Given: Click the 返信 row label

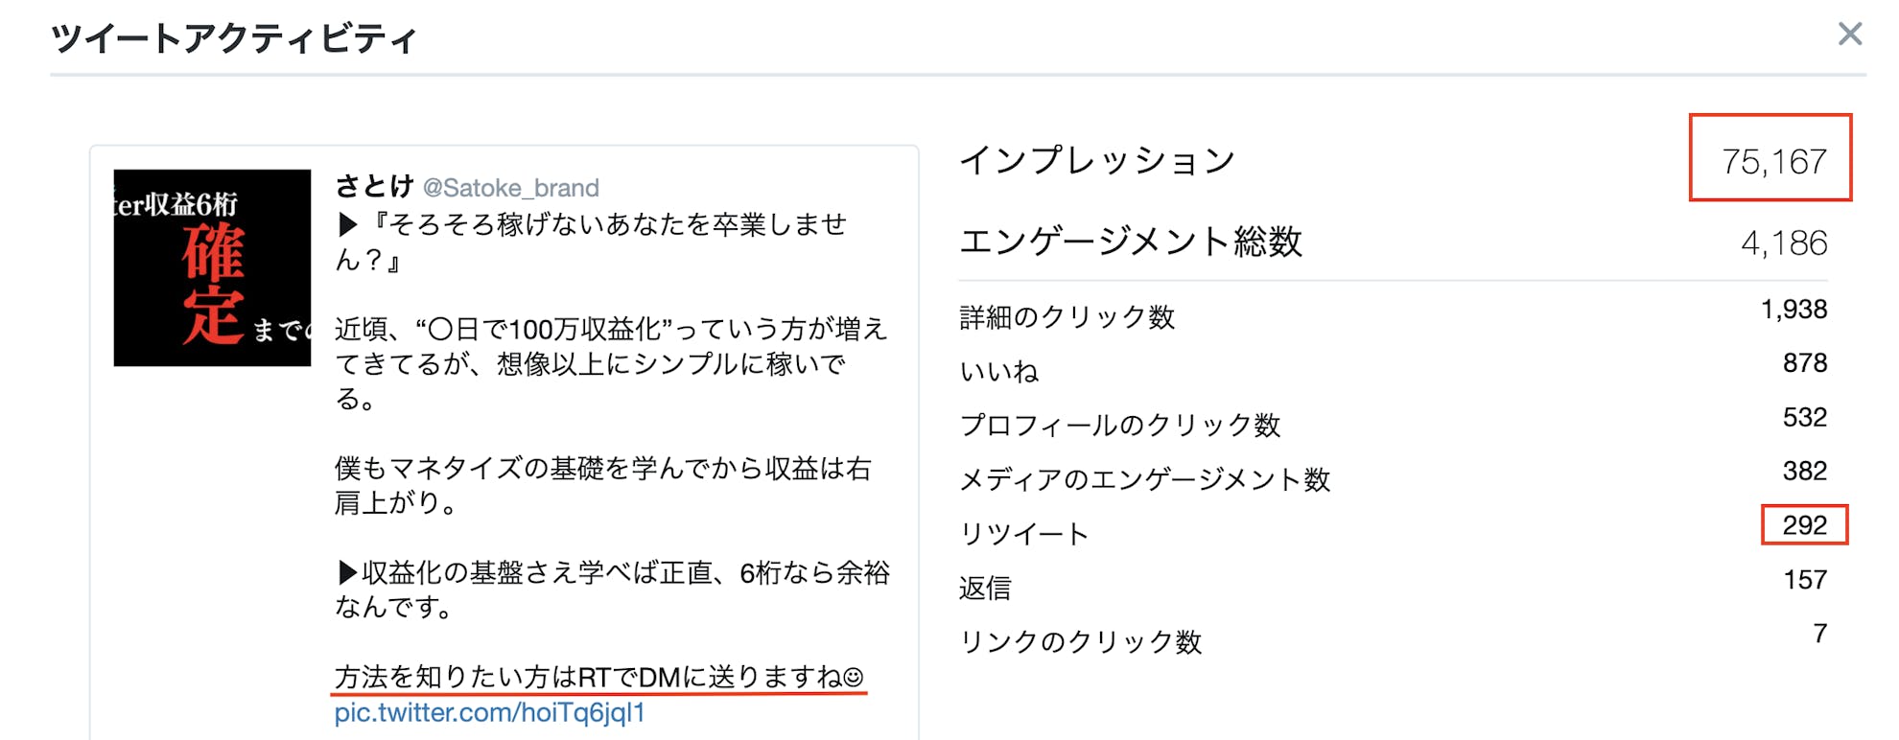Looking at the screenshot, I should (x=985, y=588).
